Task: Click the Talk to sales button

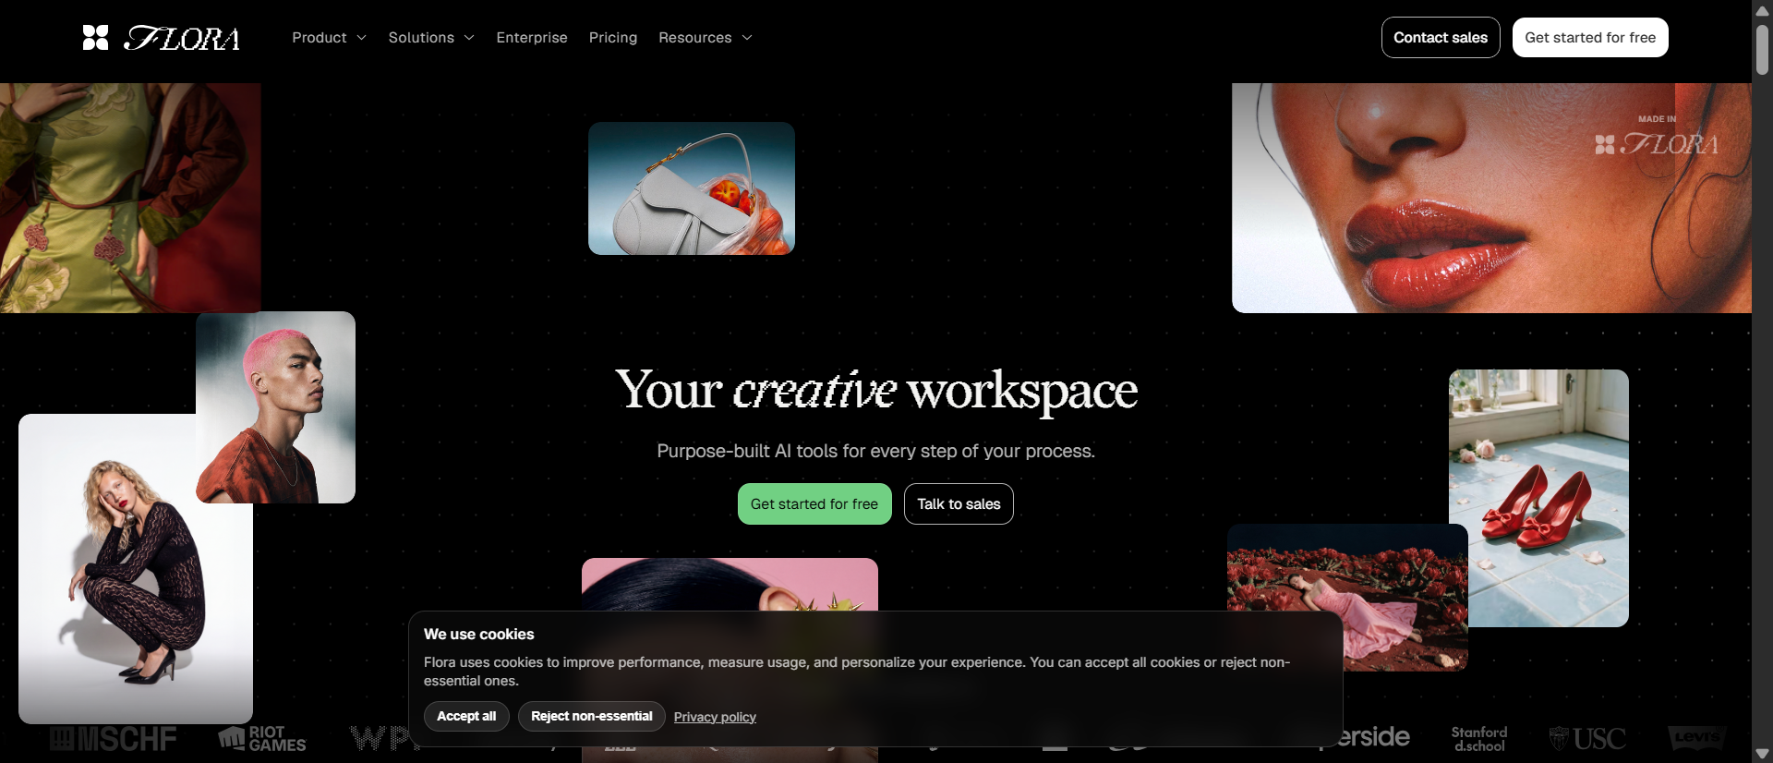Action: (959, 504)
